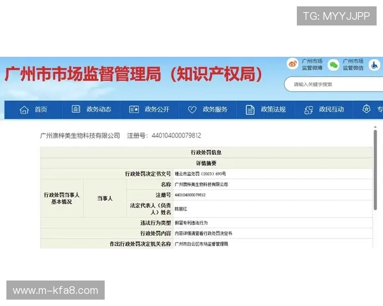Click the 行政处罚决定书文号 label

coord(148,174)
